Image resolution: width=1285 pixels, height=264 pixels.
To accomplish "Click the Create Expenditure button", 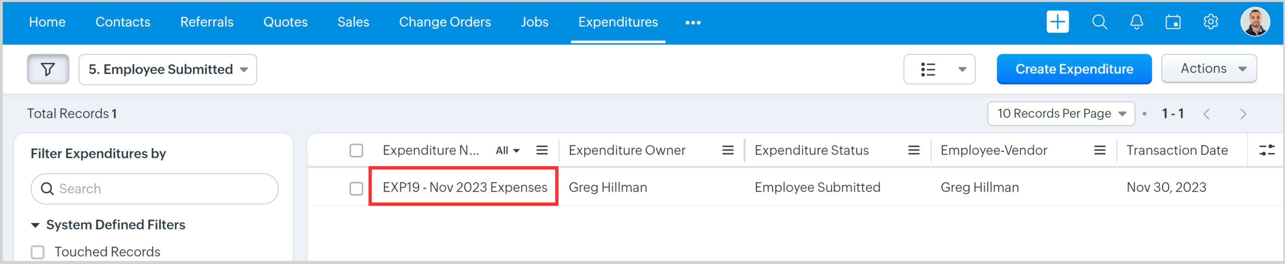I will [x=1073, y=69].
